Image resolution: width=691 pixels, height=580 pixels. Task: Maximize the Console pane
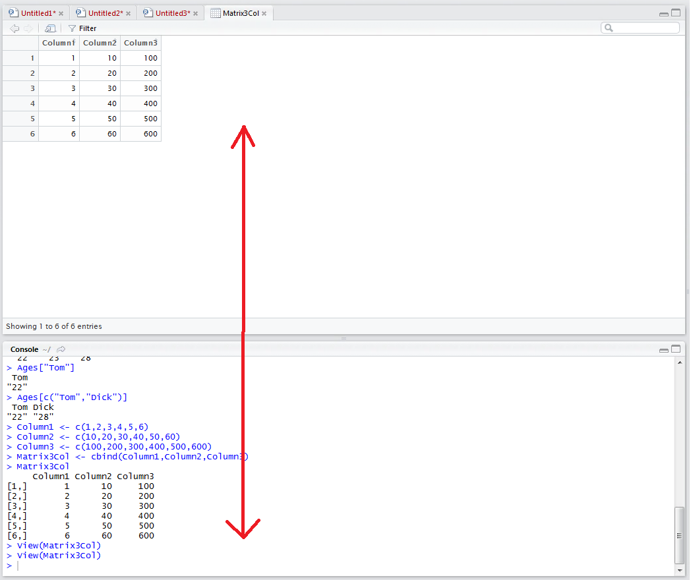[x=676, y=349]
